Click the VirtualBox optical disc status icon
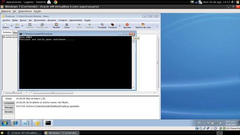The width and height of the screenshot is (240, 135). [x=201, y=128]
